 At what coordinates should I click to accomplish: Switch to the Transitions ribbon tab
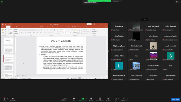coord(28,27)
